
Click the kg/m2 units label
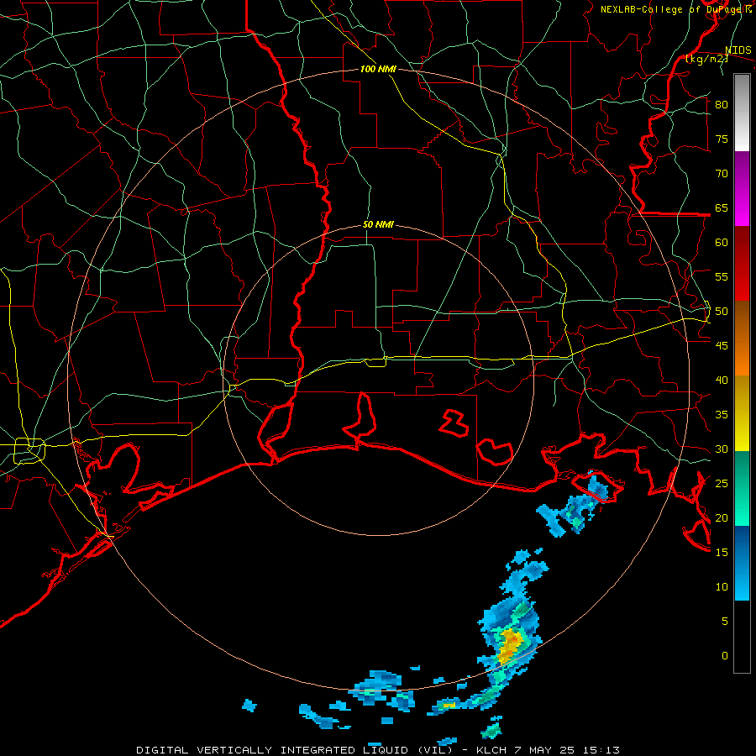706,60
